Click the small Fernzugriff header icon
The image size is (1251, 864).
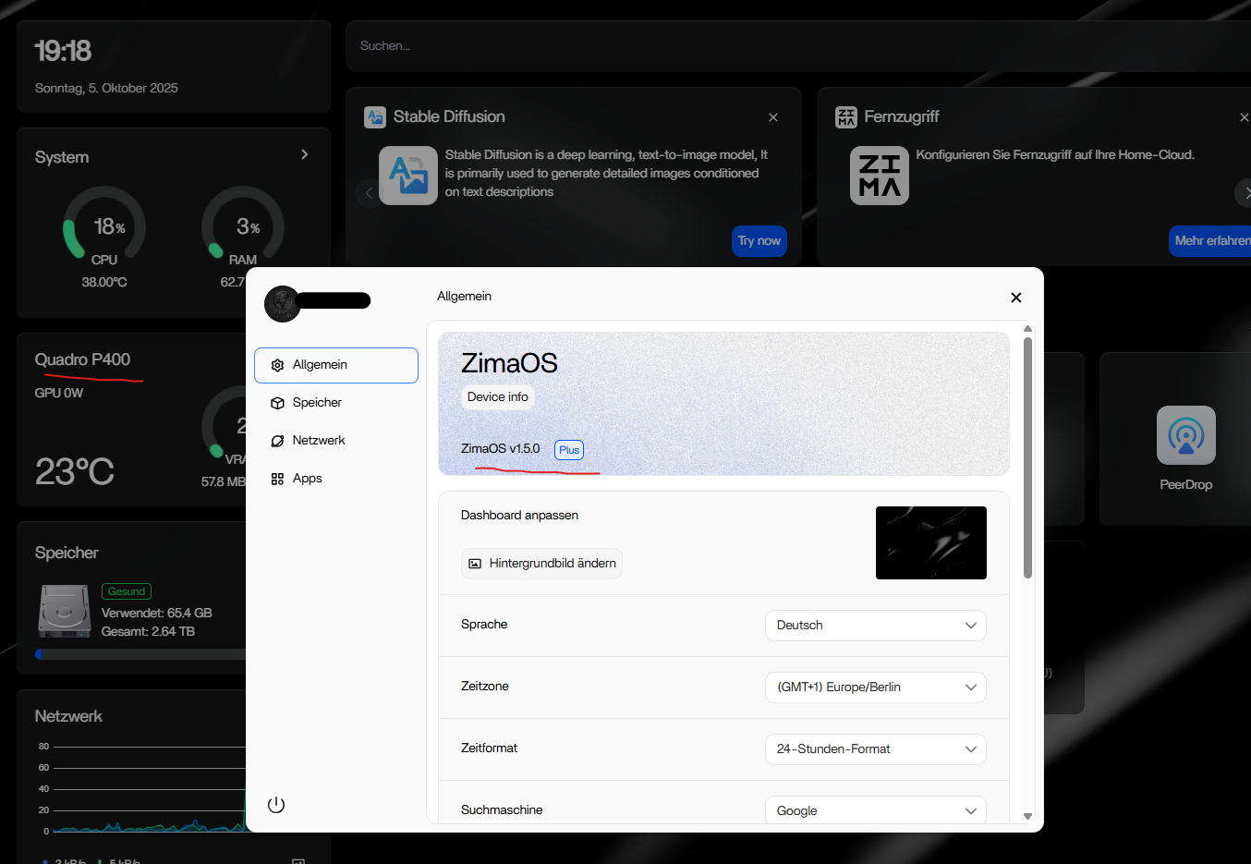(x=846, y=117)
